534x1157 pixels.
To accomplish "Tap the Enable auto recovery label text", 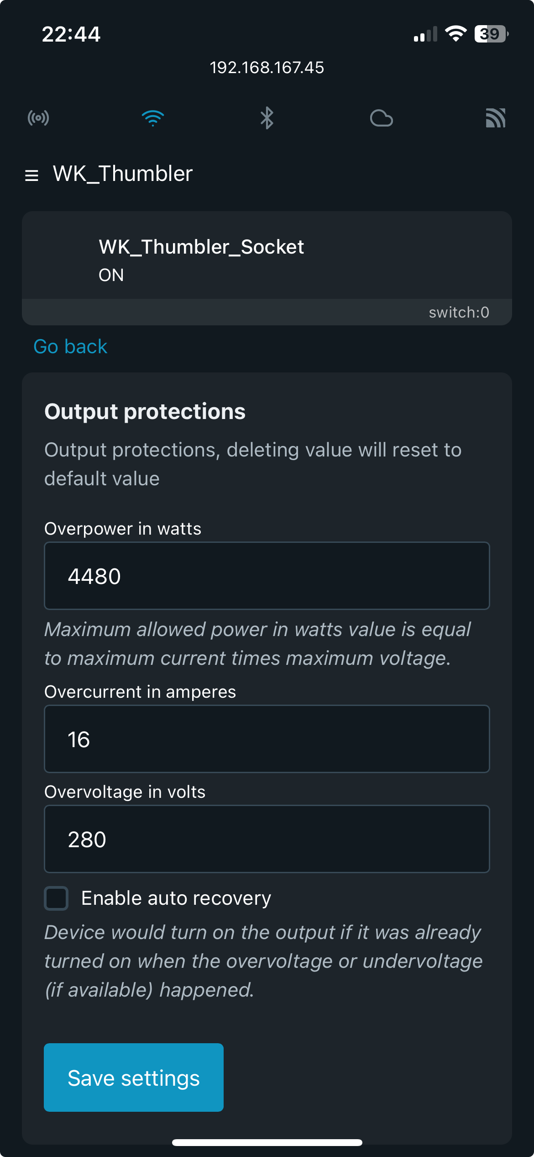I will [176, 898].
